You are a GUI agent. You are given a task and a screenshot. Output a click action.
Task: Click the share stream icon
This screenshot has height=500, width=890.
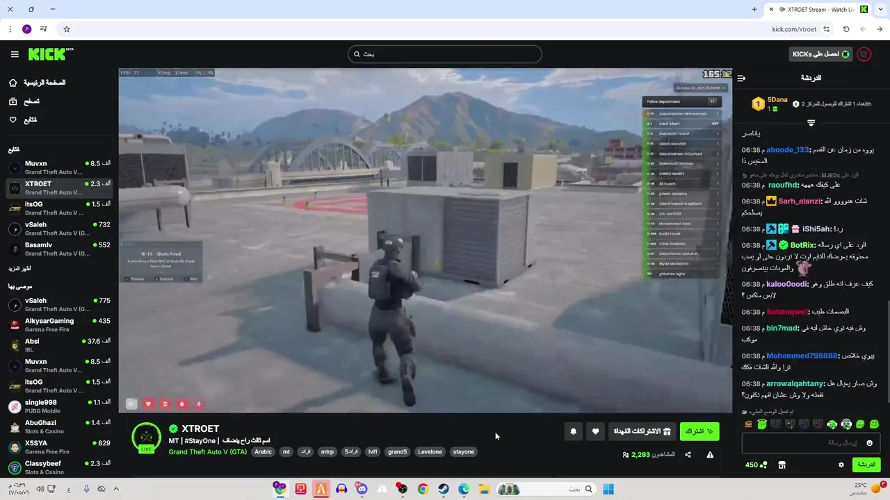point(688,455)
